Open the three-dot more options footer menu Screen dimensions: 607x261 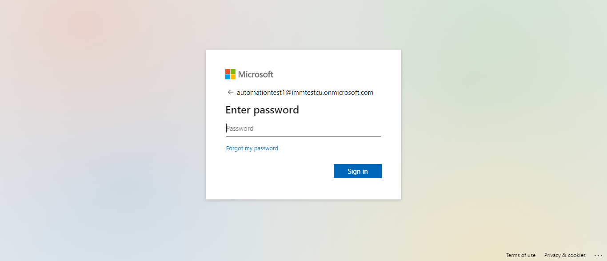(x=598, y=255)
